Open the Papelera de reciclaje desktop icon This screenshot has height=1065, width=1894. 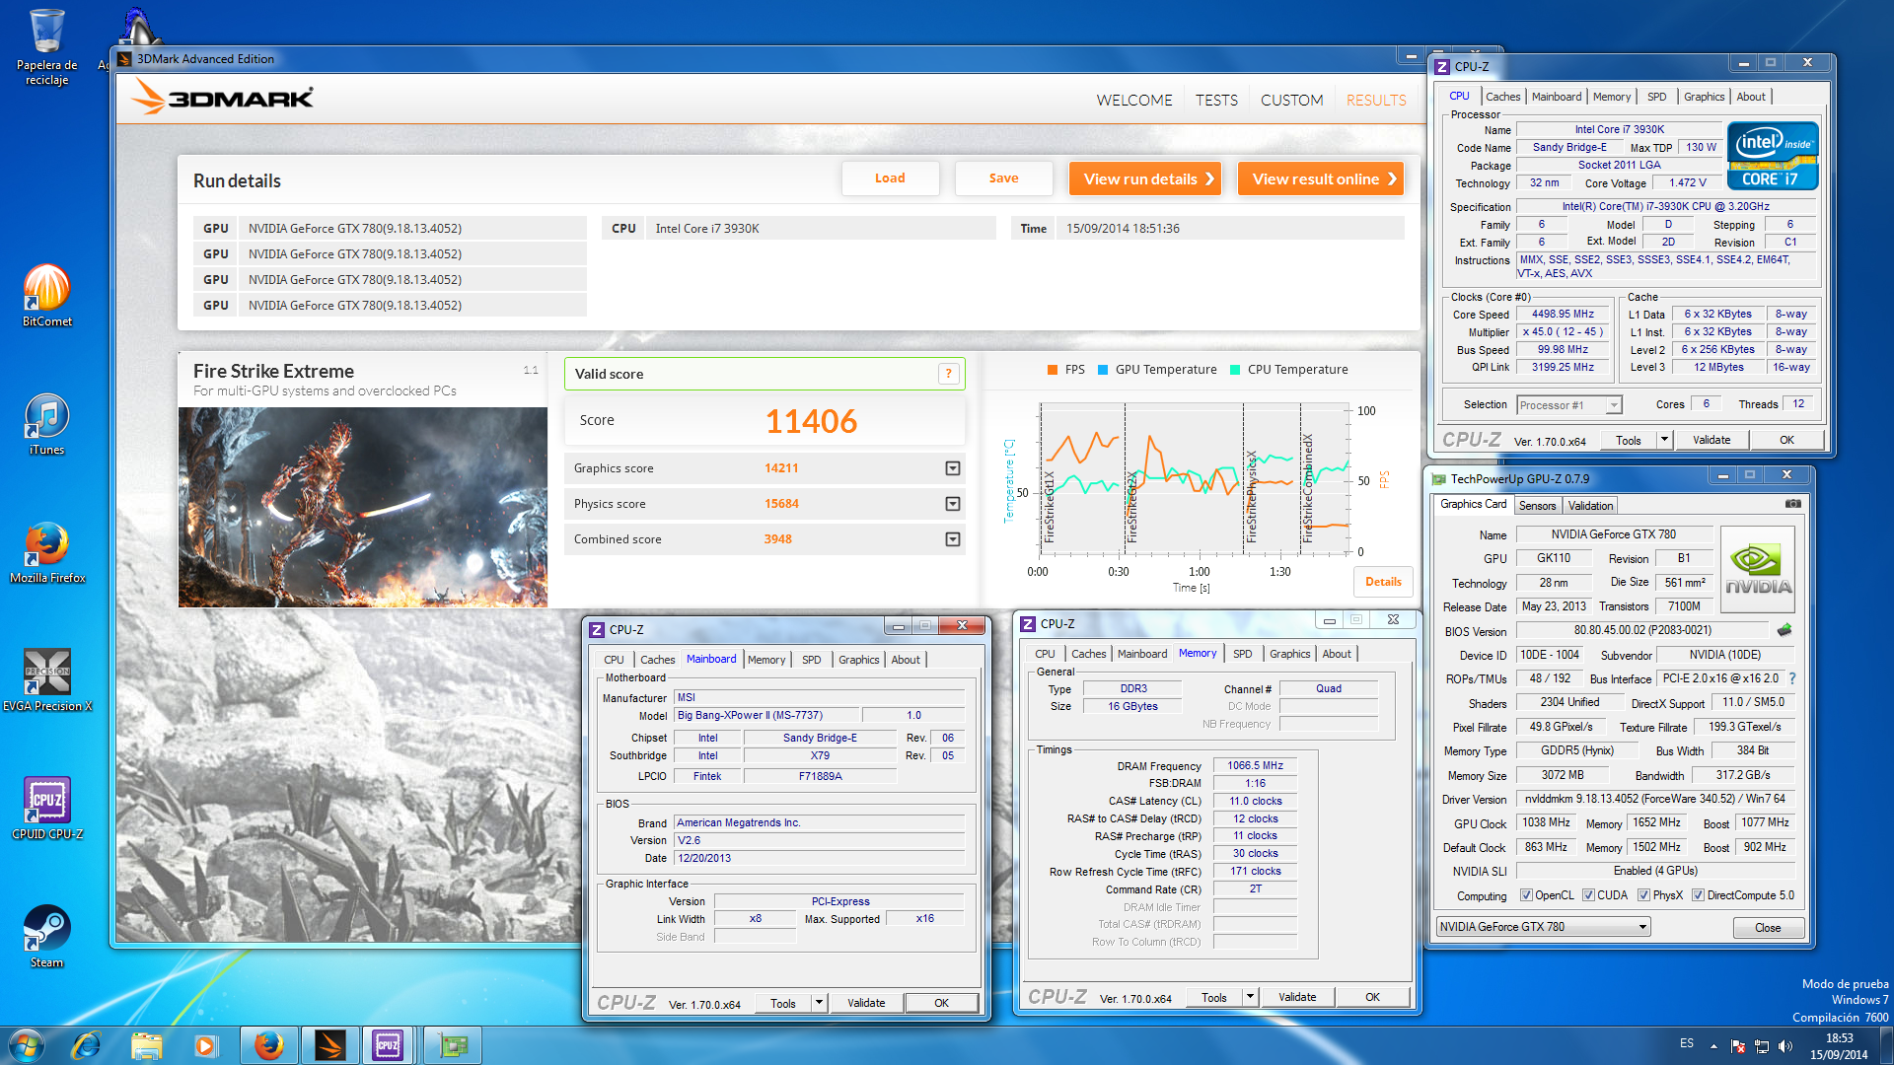46,46
